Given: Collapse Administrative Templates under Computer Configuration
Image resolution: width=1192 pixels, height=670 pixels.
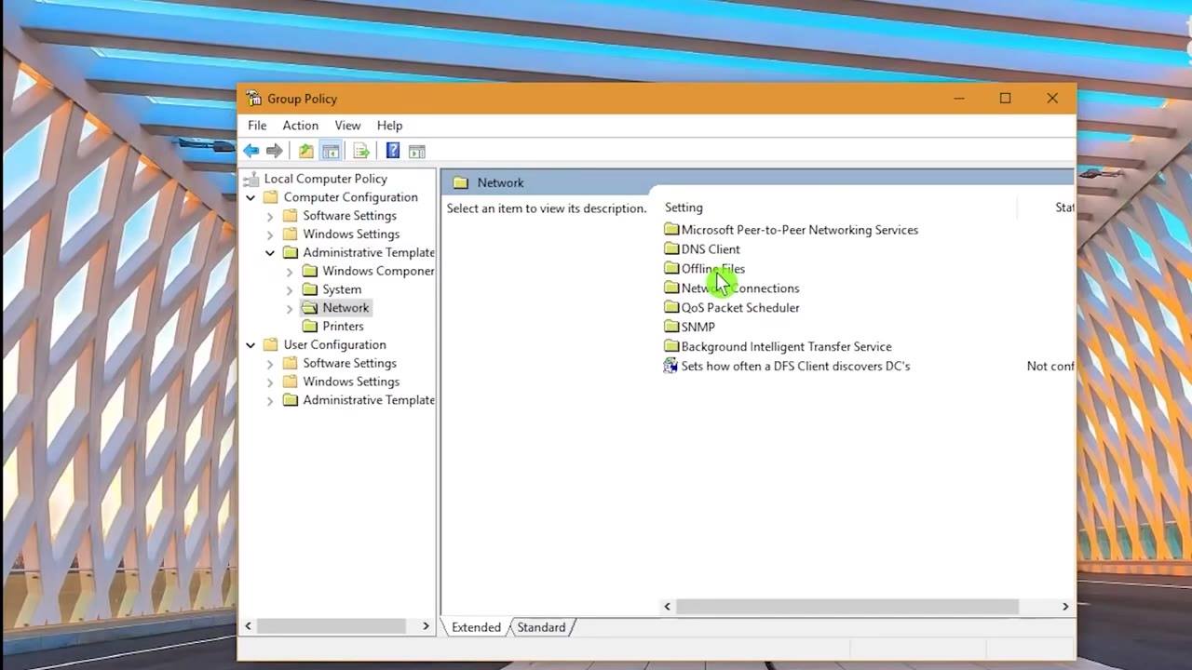Looking at the screenshot, I should pos(270,252).
